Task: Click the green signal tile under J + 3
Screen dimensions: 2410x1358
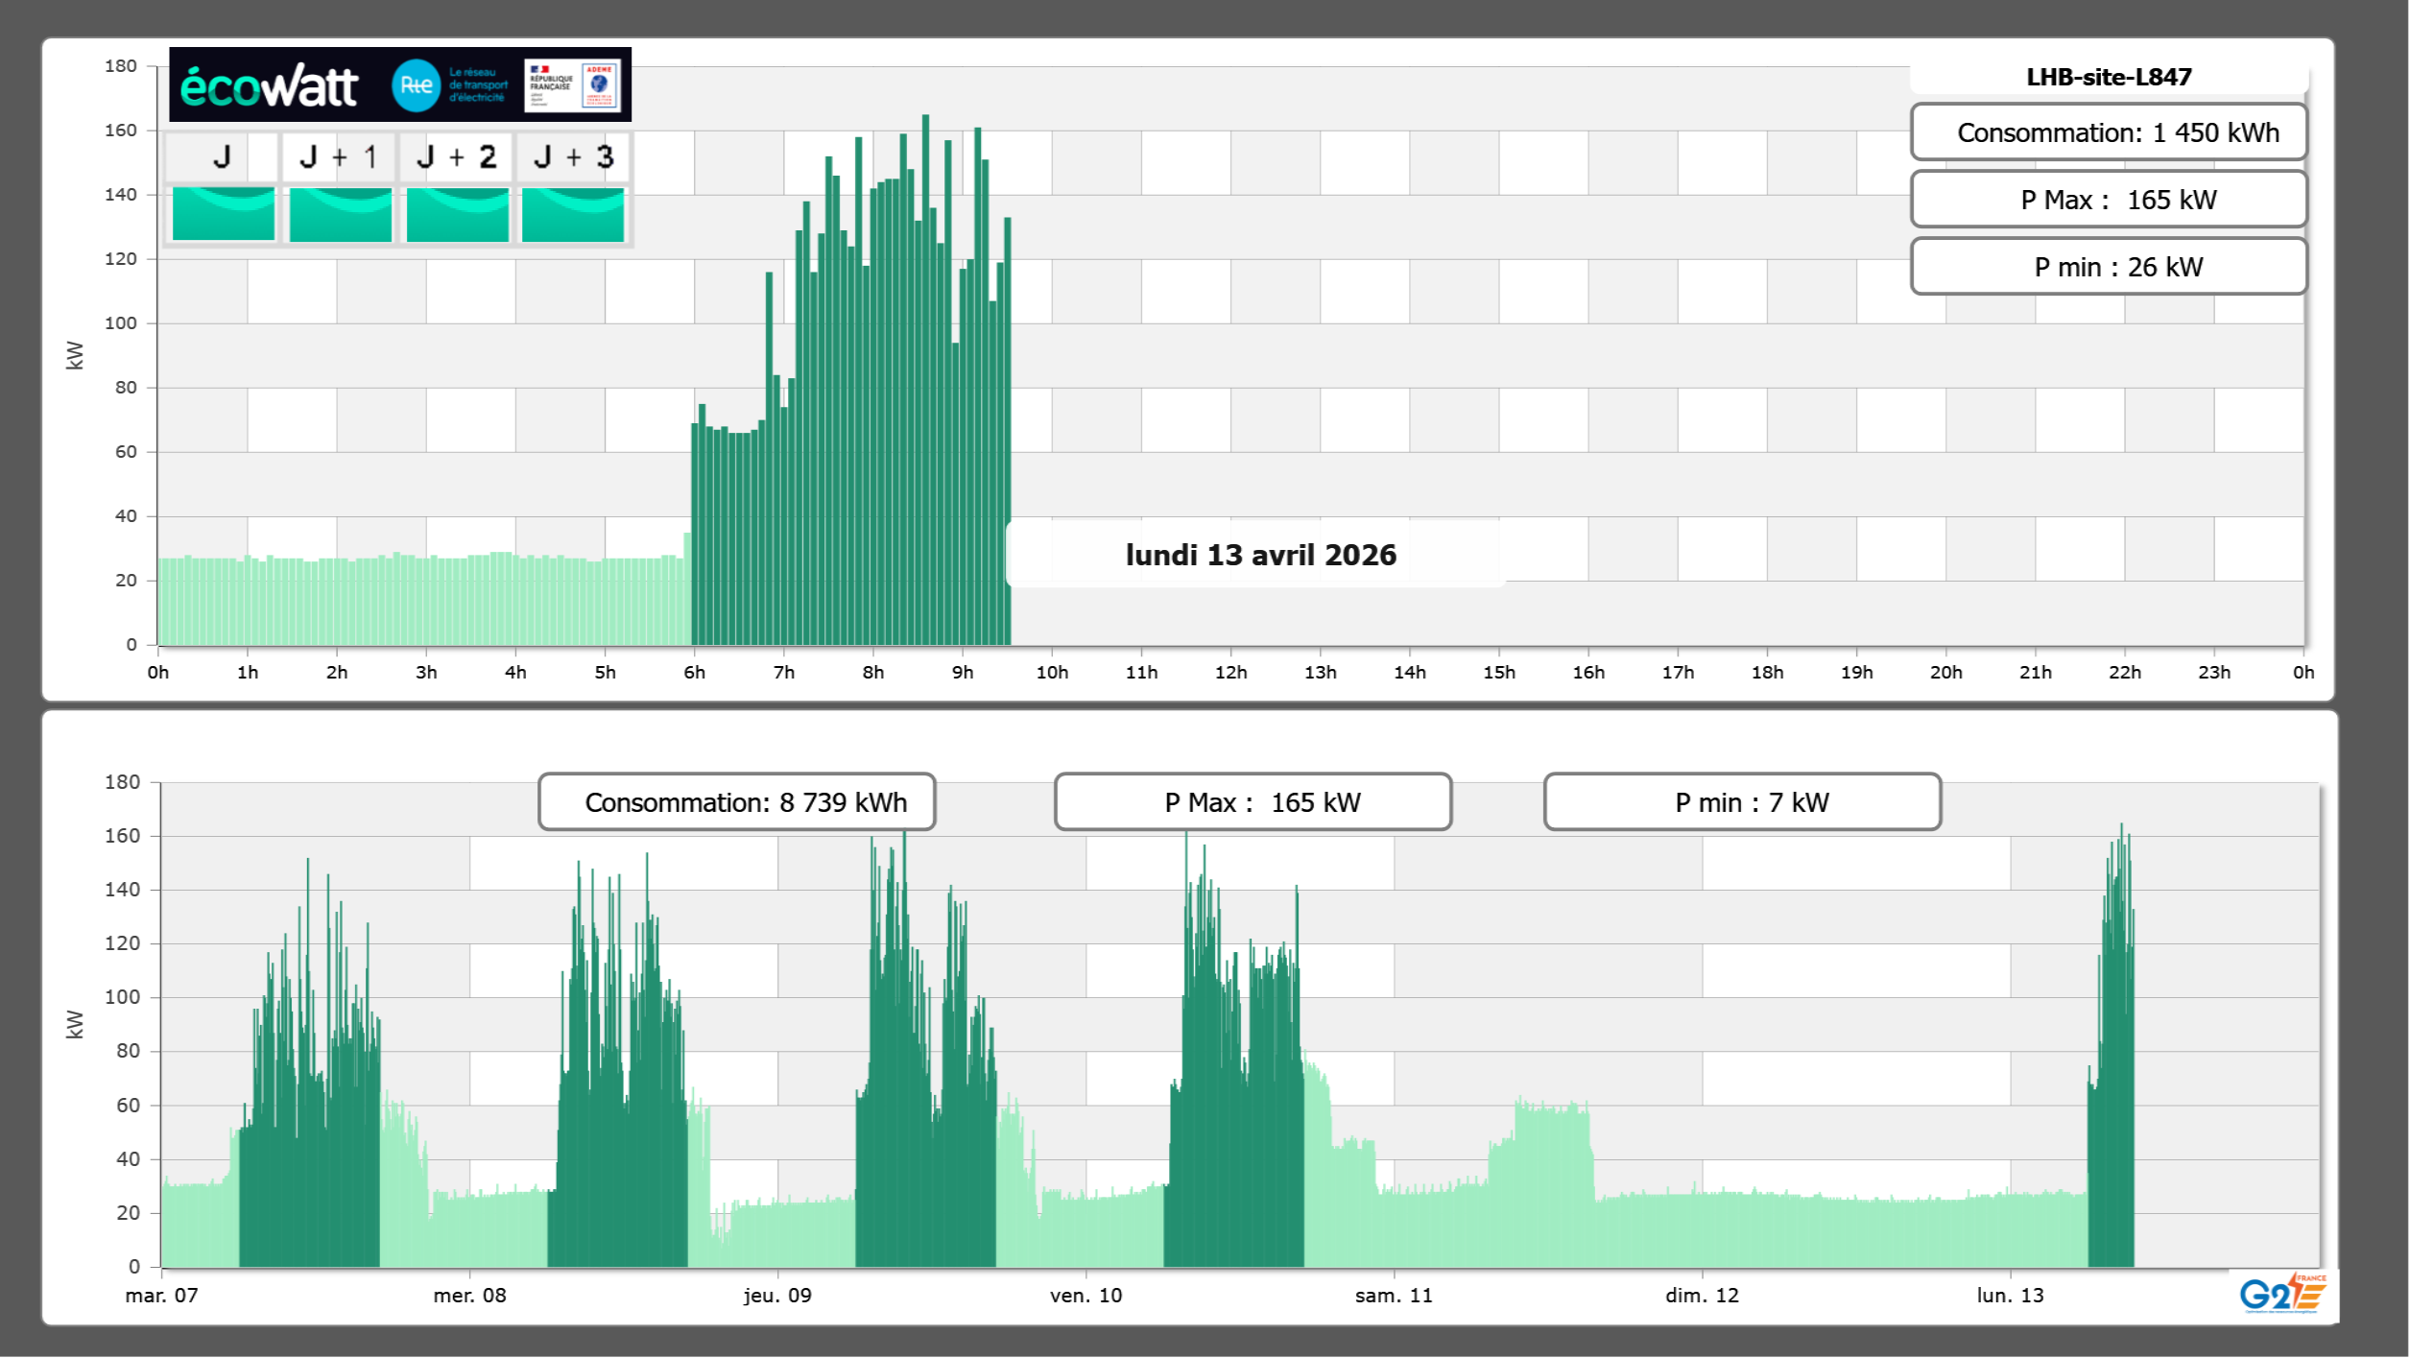Action: coord(573,213)
